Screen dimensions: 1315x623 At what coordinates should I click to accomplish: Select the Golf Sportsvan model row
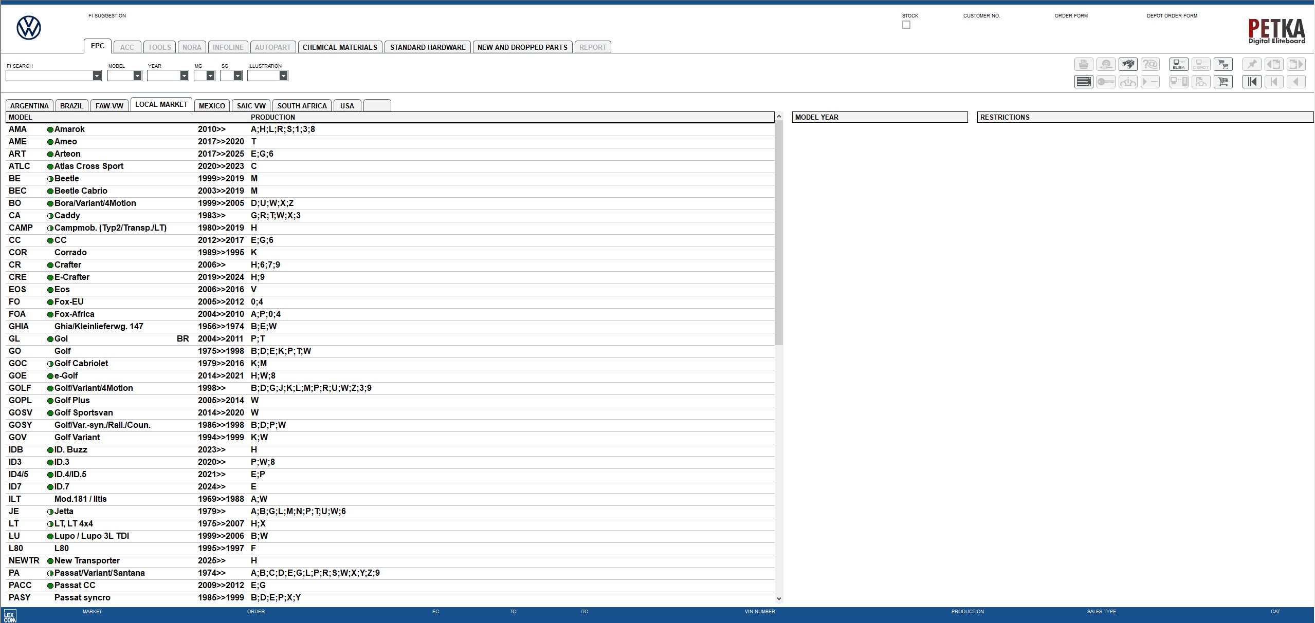tap(83, 413)
